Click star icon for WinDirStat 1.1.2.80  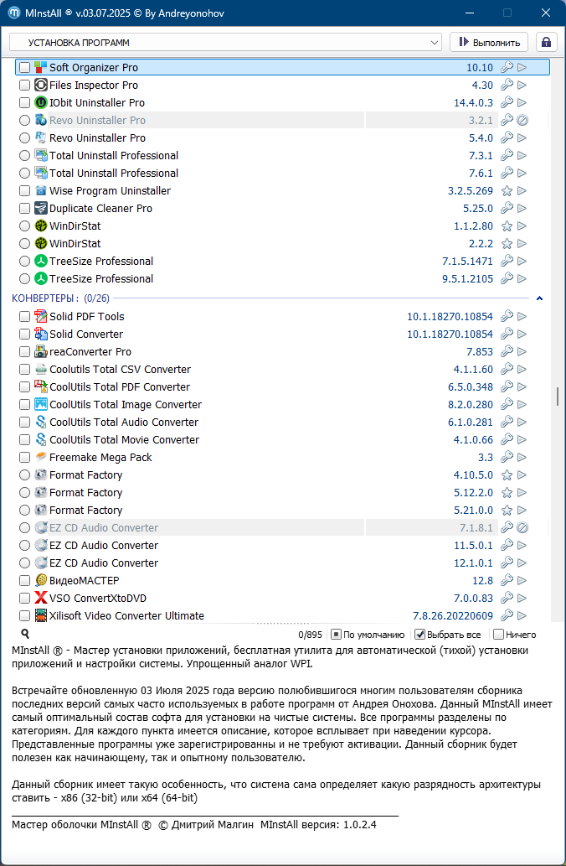click(507, 226)
